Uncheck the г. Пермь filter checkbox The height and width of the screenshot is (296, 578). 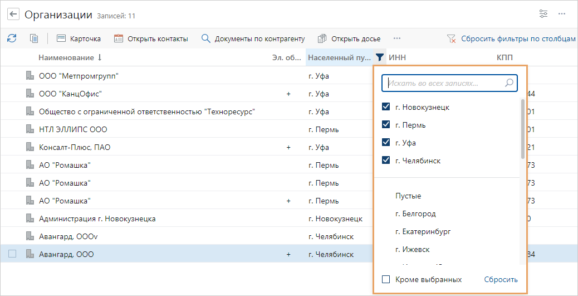coord(386,125)
